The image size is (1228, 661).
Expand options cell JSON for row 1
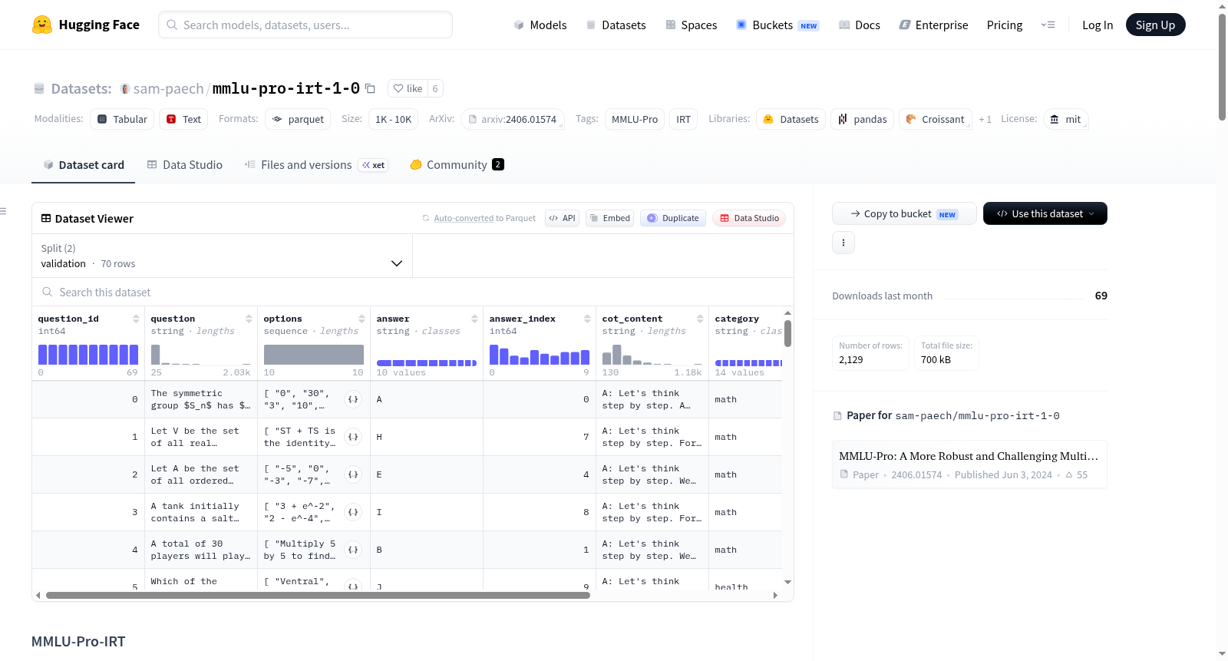(x=353, y=437)
